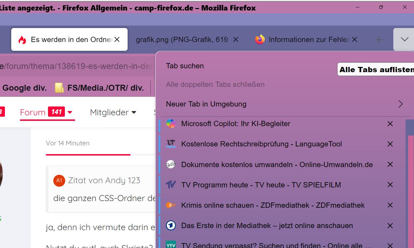
Task: Close the 'Informationen zur Fehler' tab
Action: pyautogui.click(x=355, y=40)
